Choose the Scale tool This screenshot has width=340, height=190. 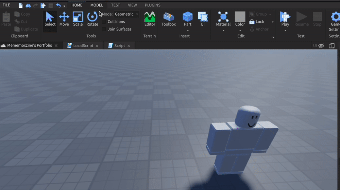[78, 19]
